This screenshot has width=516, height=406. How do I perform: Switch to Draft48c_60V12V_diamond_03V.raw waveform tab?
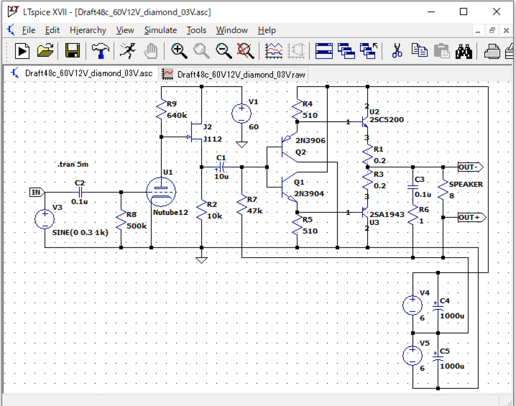(234, 74)
